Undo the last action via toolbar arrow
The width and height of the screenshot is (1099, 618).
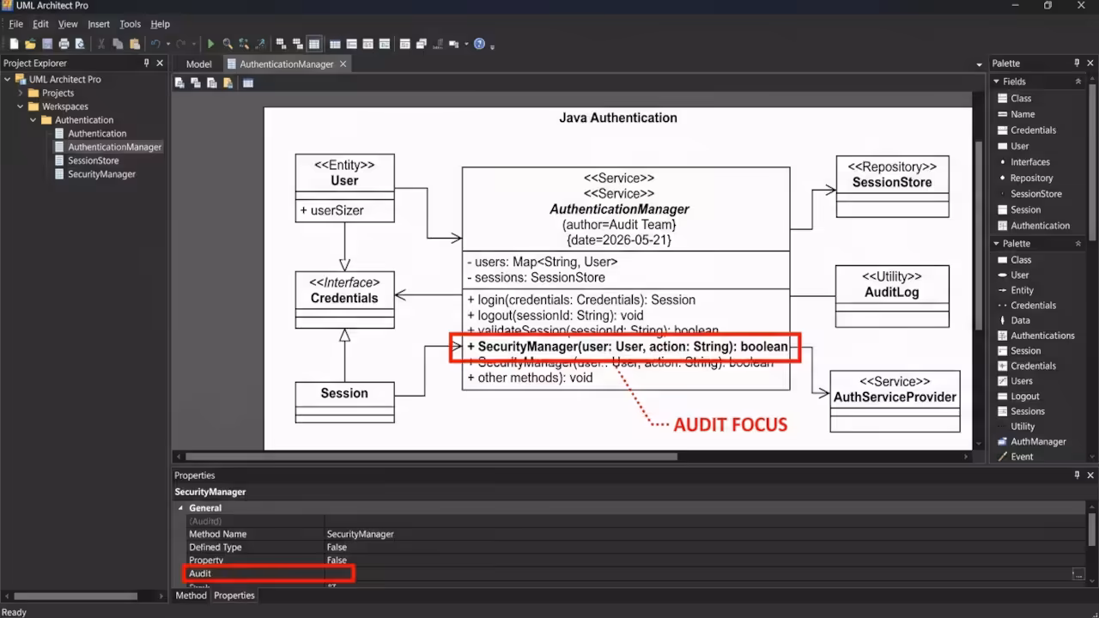155,44
